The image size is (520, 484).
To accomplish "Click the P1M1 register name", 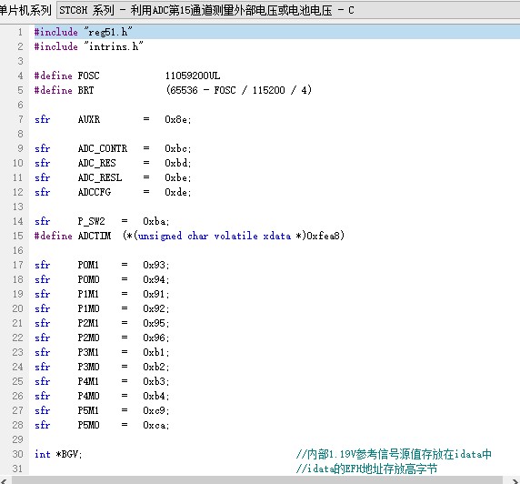I will tap(88, 295).
